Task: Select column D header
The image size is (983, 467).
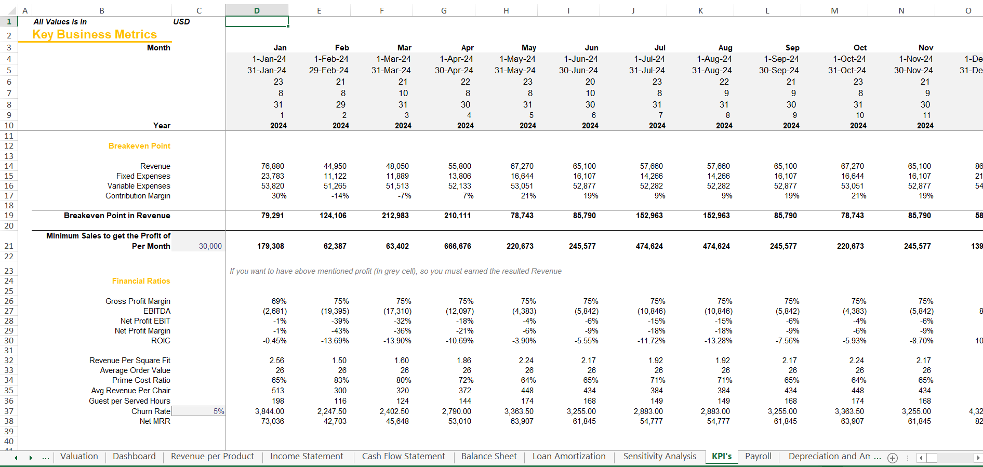Action: (257, 10)
